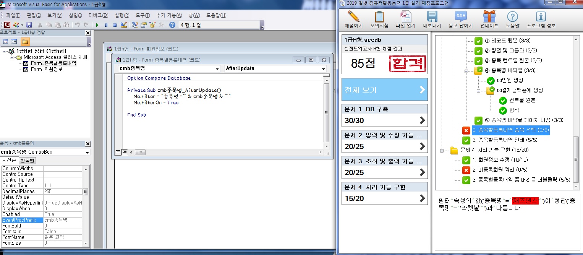Image resolution: width=583 pixels, height=255 pixels.
Task: Open the AfterUpdate procedure dropdown
Action: [323, 69]
